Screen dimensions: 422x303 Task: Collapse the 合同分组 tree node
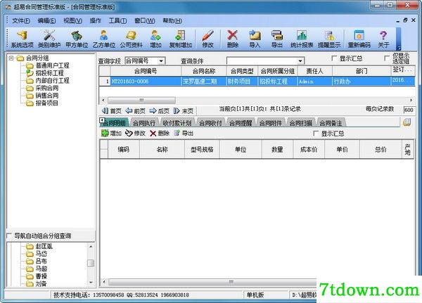11,58
